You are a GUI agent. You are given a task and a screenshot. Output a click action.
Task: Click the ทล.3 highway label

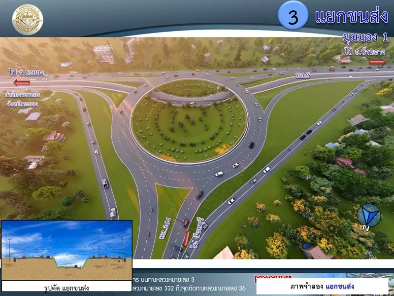pos(302,74)
